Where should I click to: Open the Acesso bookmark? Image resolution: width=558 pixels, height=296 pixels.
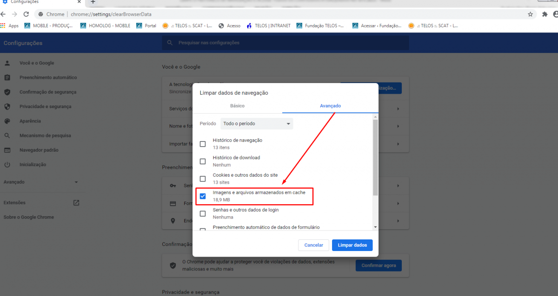click(x=229, y=26)
